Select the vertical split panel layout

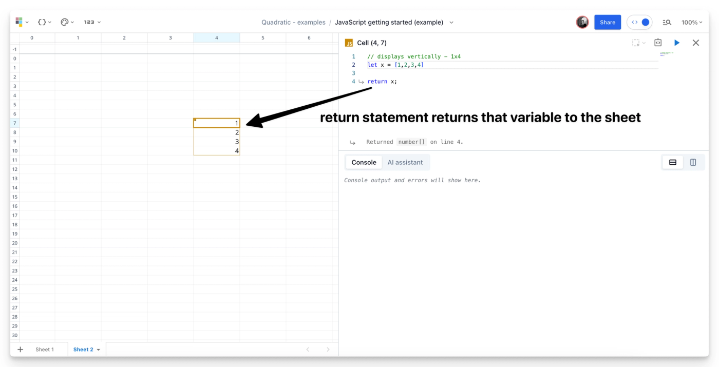pyautogui.click(x=693, y=162)
